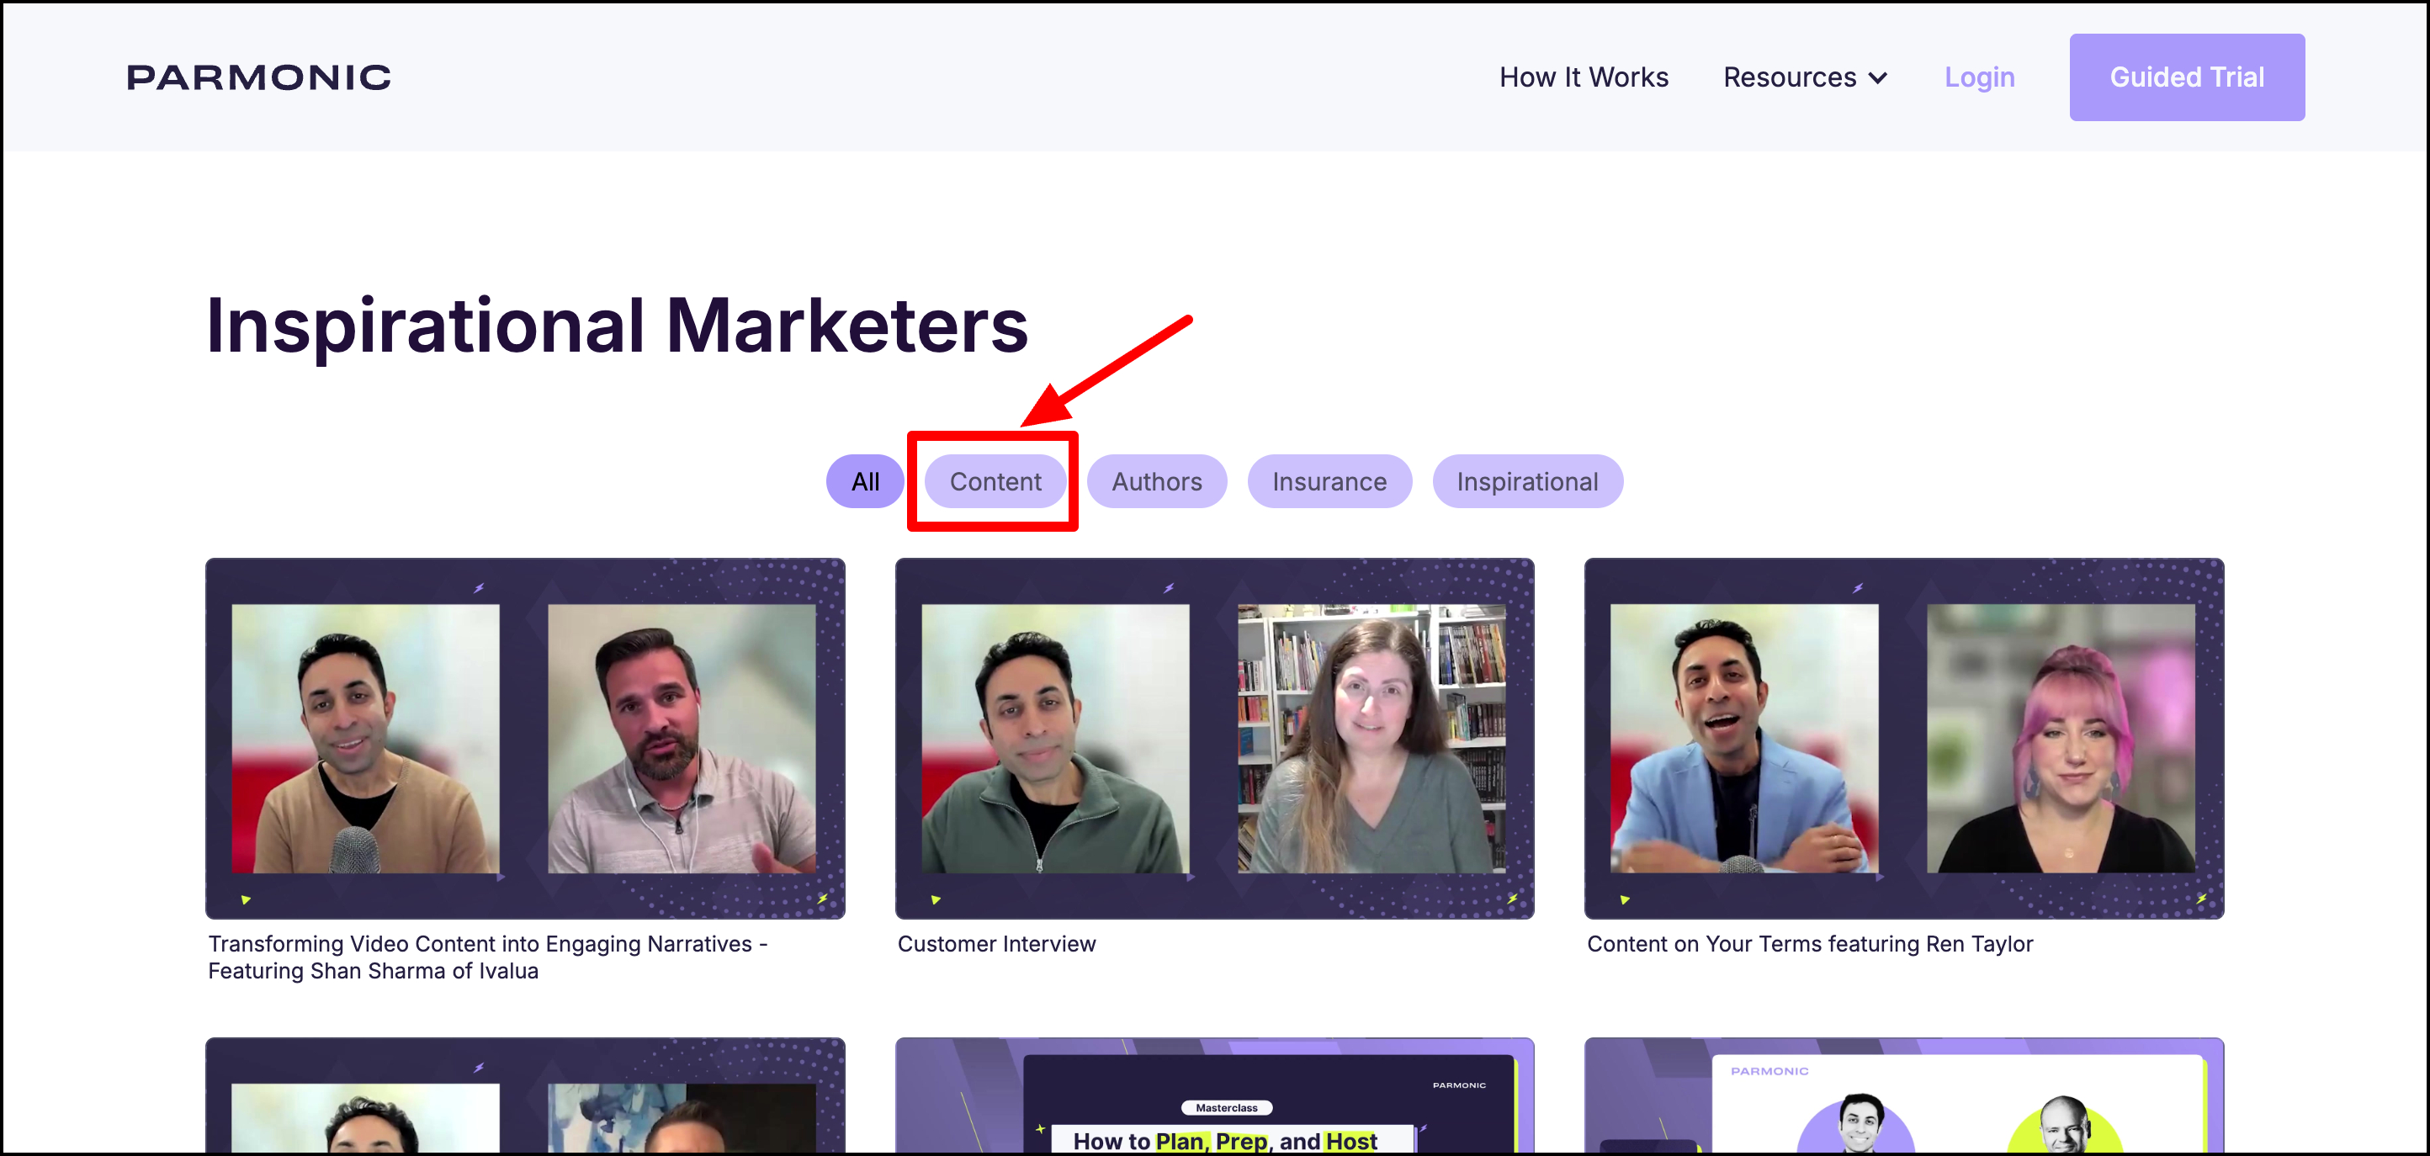
Task: Select the Insurance filter tag
Action: (1329, 482)
